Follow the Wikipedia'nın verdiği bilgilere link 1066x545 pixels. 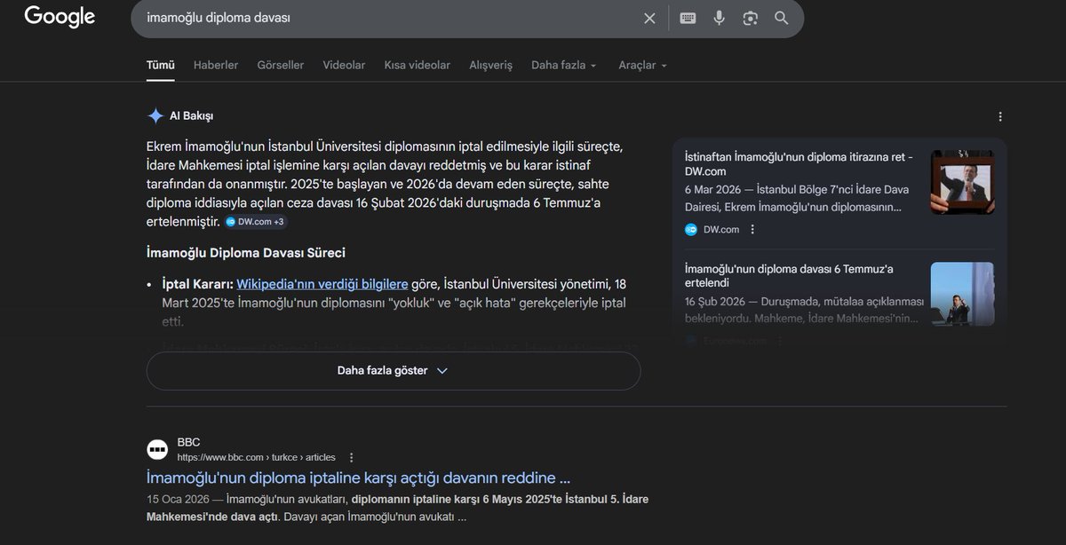tap(322, 284)
